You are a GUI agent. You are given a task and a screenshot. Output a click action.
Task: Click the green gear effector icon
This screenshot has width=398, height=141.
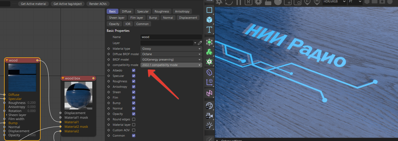click(209, 61)
